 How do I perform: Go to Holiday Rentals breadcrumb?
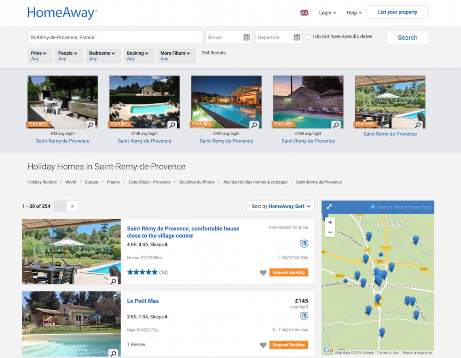pyautogui.click(x=42, y=182)
